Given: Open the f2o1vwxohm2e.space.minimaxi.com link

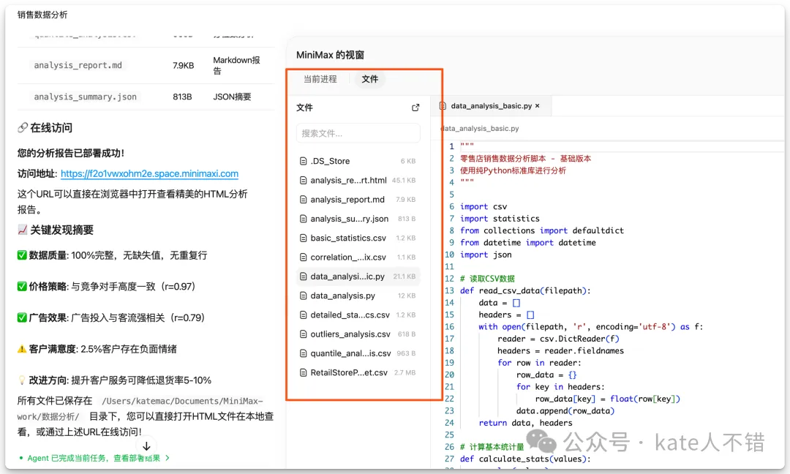Looking at the screenshot, I should coord(149,174).
